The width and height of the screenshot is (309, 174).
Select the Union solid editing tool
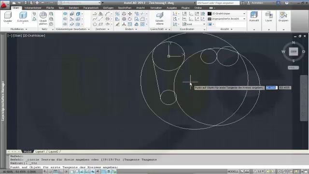pyautogui.click(x=65, y=14)
